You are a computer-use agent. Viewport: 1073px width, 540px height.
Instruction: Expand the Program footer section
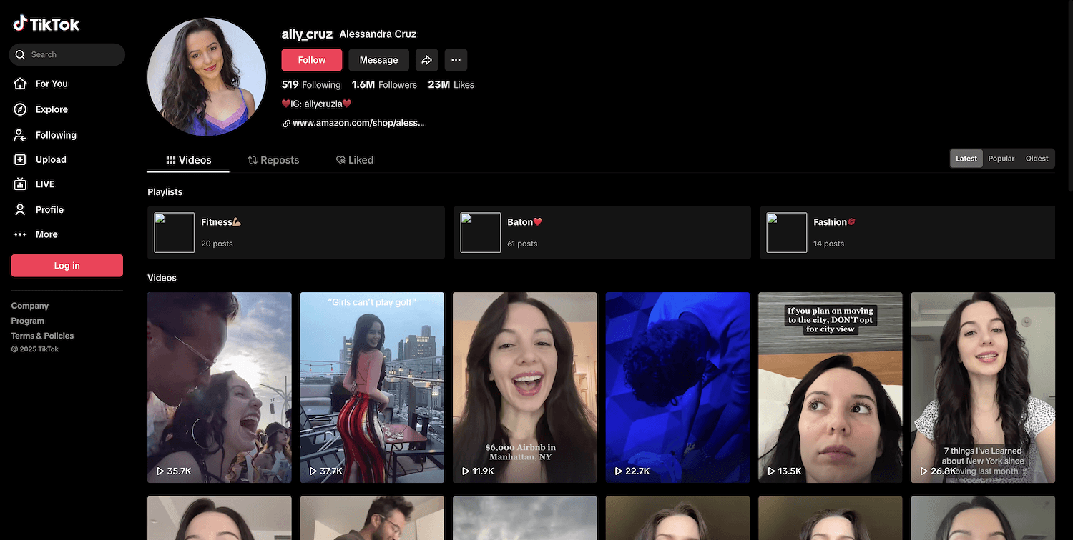tap(28, 321)
